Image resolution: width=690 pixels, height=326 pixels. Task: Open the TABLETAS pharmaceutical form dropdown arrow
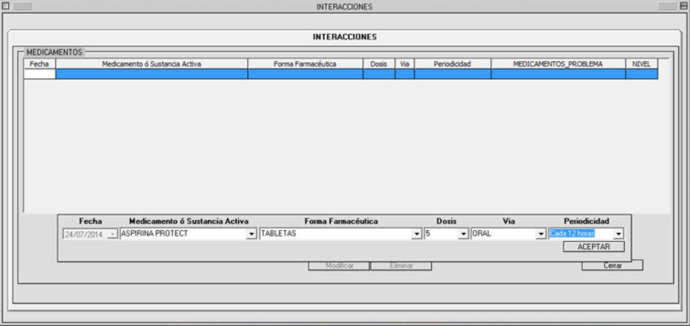(416, 234)
